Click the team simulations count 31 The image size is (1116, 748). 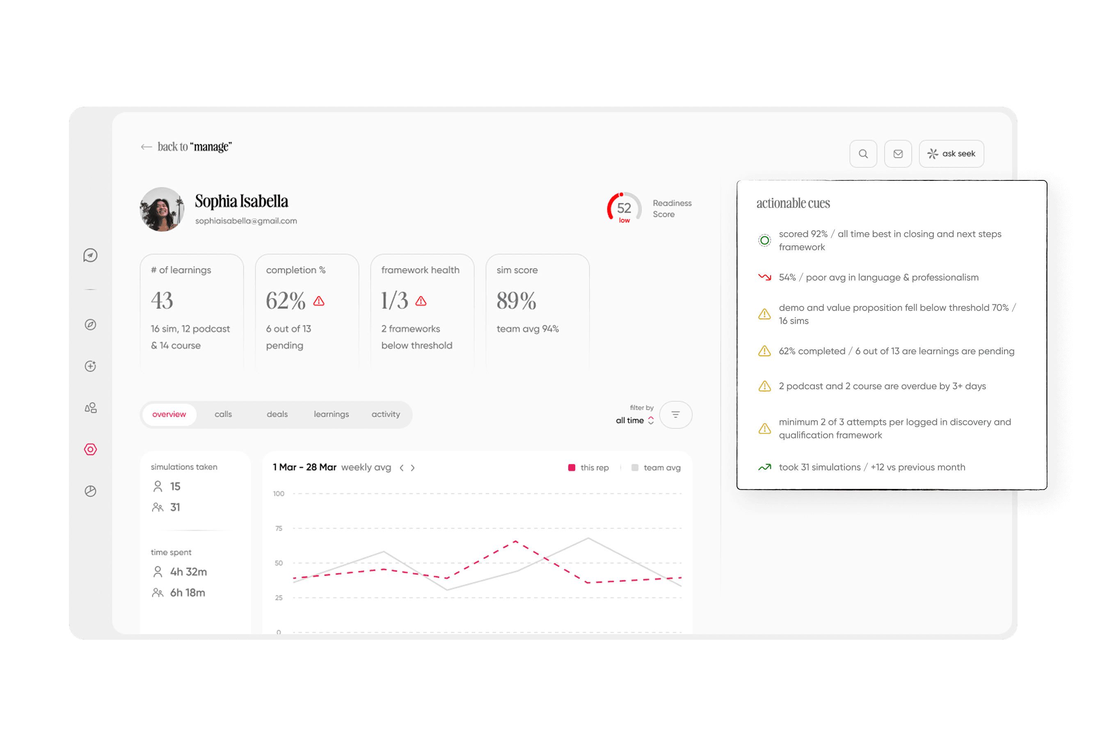click(175, 507)
